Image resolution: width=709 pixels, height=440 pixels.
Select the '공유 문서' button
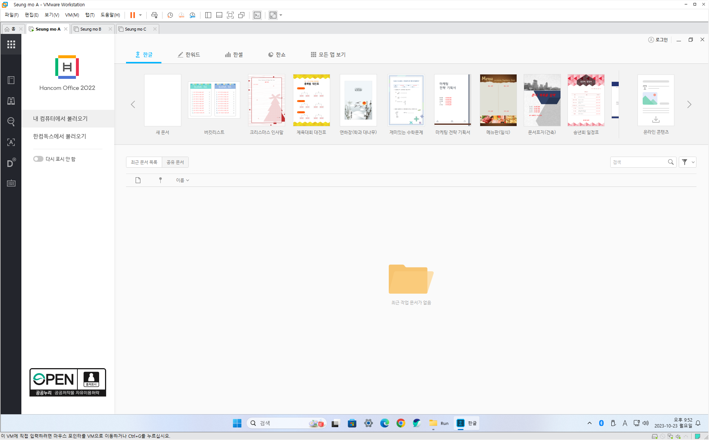pos(175,162)
